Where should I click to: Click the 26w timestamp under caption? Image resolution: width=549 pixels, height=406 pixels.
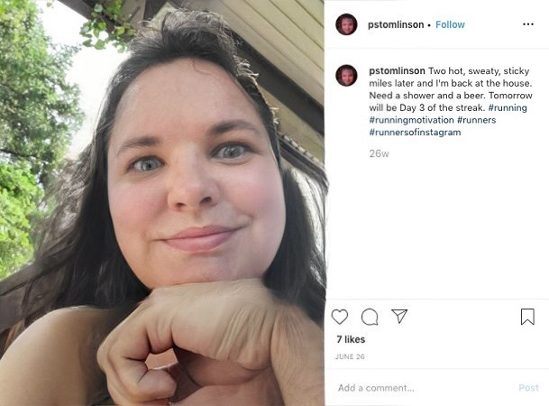379,153
